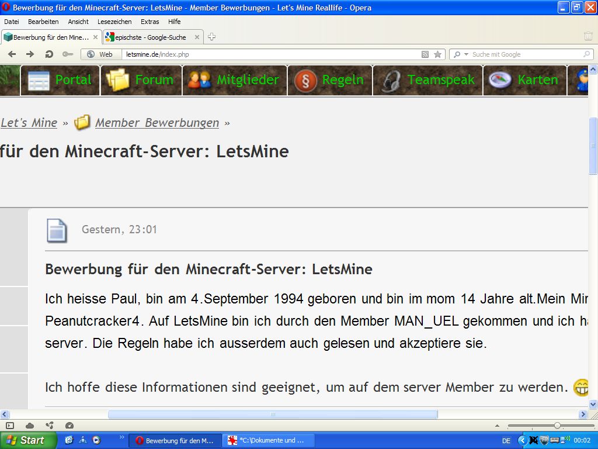
Task: Click the zoom slider in status bar
Action: coord(557,426)
